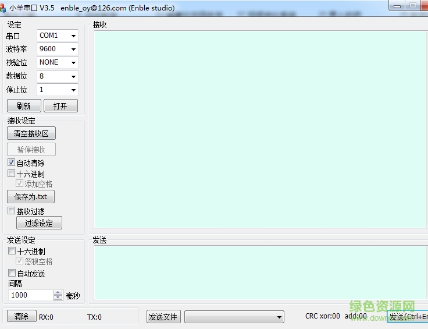Expand the 数据位 data bits dropdown
The height and width of the screenshot is (329, 428).
57,76
